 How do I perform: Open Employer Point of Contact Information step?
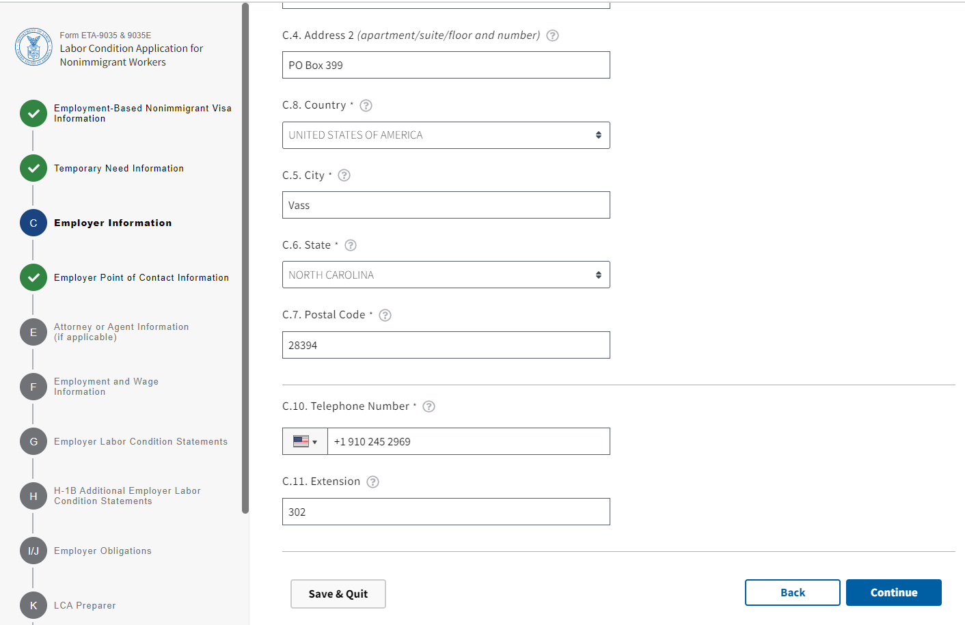tap(141, 278)
